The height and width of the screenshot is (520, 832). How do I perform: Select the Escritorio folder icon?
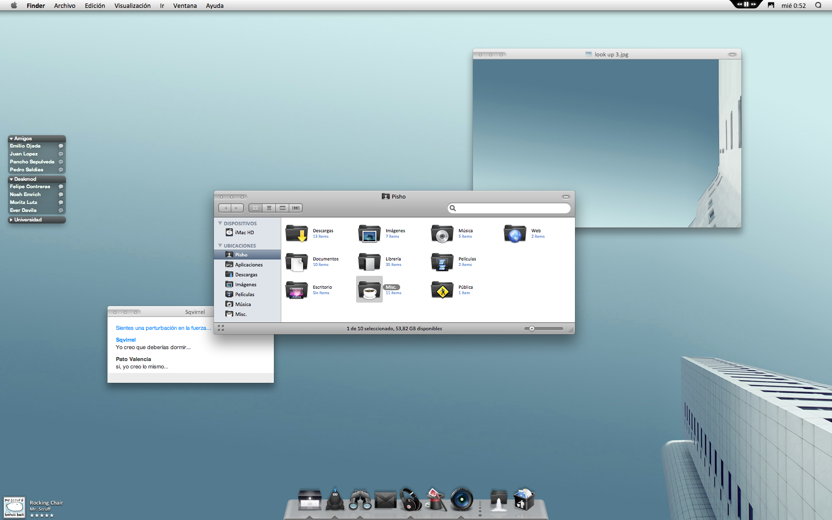297,290
